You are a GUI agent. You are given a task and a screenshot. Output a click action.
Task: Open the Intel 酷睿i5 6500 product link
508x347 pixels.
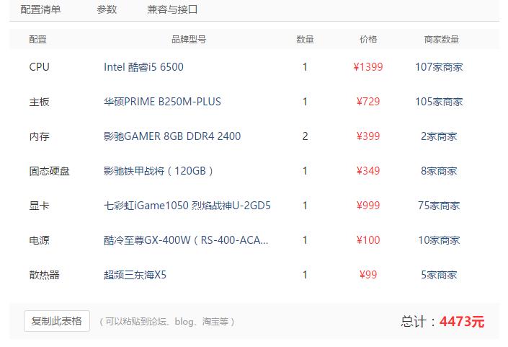coord(143,67)
